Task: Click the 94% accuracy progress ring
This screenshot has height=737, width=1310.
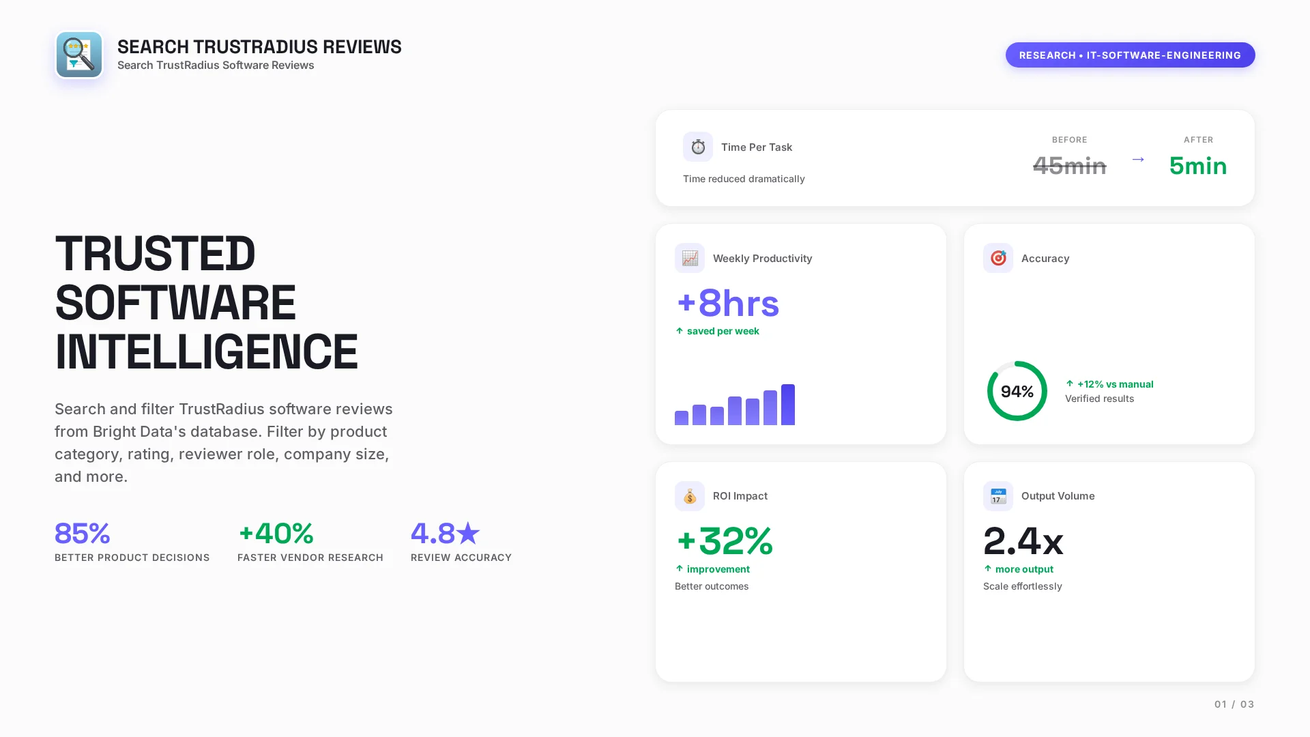Action: [1017, 391]
